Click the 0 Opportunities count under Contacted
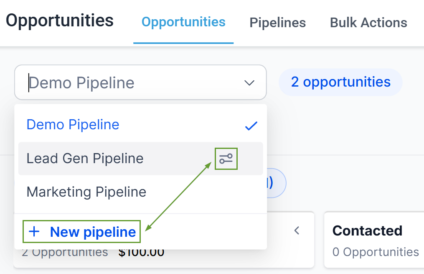 (x=376, y=252)
